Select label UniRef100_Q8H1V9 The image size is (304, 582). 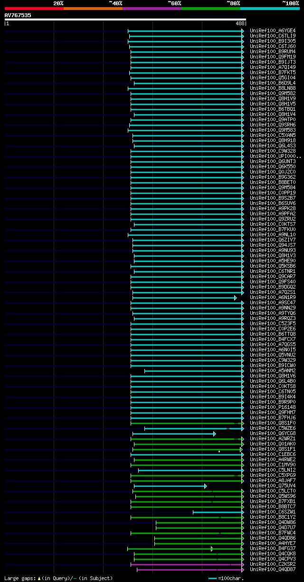click(x=273, y=98)
